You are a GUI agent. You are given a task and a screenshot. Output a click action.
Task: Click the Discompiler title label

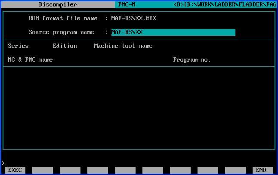58,4
